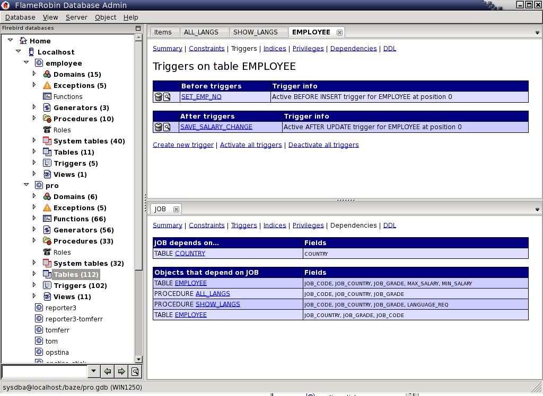543x396 pixels.
Task: Collapse the Localhost tree node
Action: 19,51
